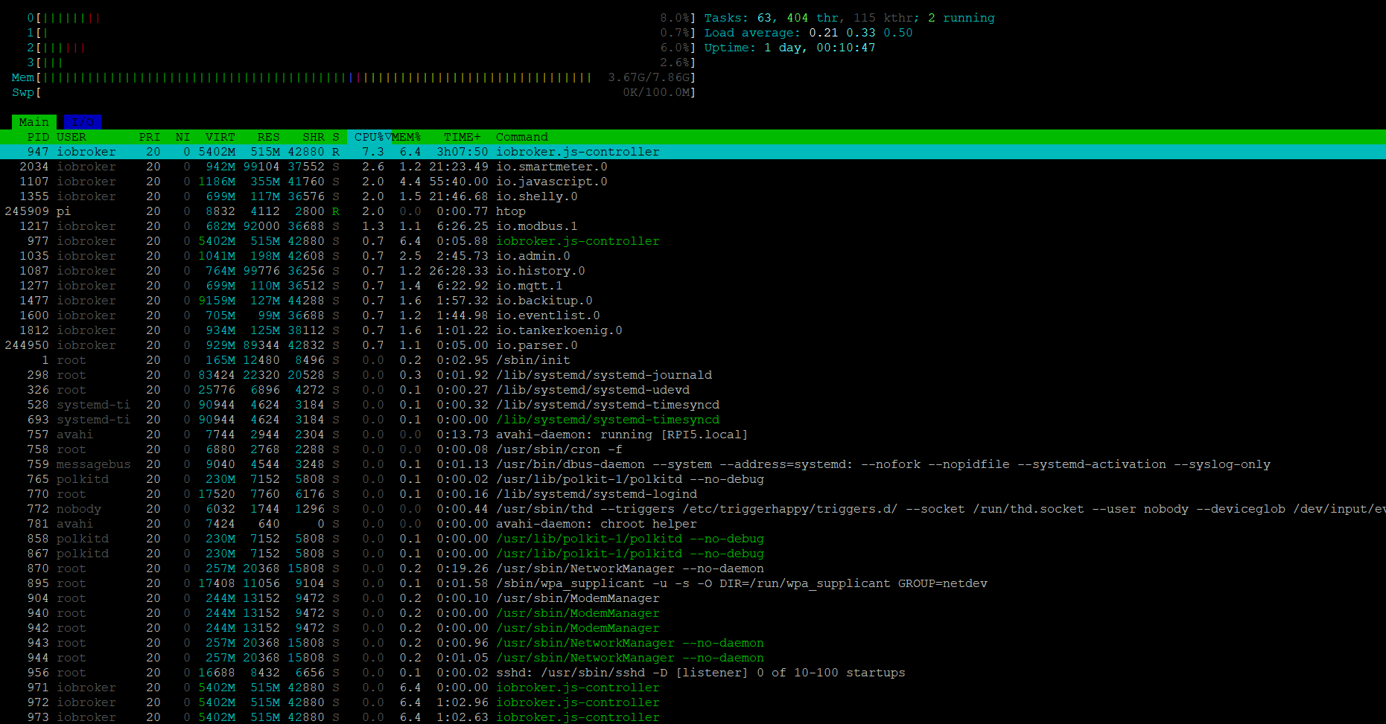The width and height of the screenshot is (1386, 724).
Task: Select the io.admin.0 process row
Action: [693, 256]
